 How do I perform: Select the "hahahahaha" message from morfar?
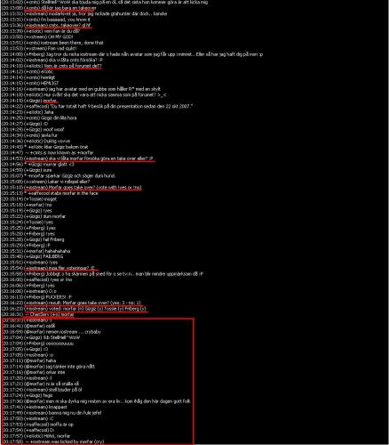pyautogui.click(x=36, y=251)
